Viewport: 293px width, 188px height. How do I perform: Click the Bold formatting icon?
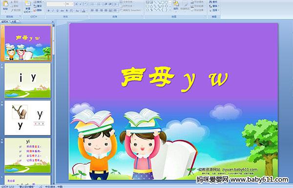click(x=48, y=11)
